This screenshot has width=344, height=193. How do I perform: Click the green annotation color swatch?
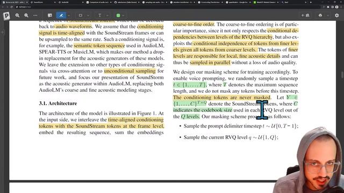coord(118,16)
